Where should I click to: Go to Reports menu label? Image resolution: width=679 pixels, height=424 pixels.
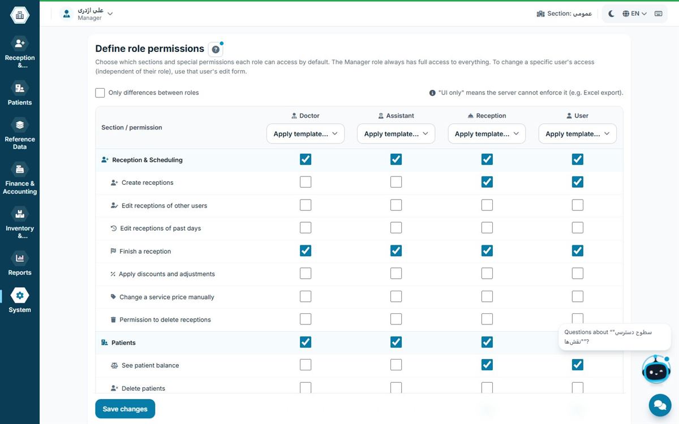[x=20, y=272]
